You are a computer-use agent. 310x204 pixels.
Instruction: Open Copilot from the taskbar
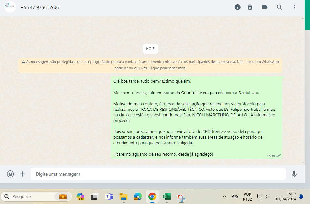click(x=80, y=196)
